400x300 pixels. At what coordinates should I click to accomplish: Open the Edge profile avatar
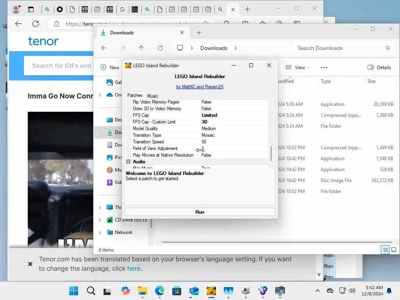16,9
